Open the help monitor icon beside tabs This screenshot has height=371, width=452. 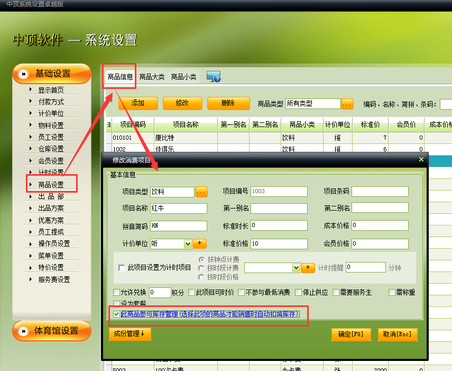point(214,77)
